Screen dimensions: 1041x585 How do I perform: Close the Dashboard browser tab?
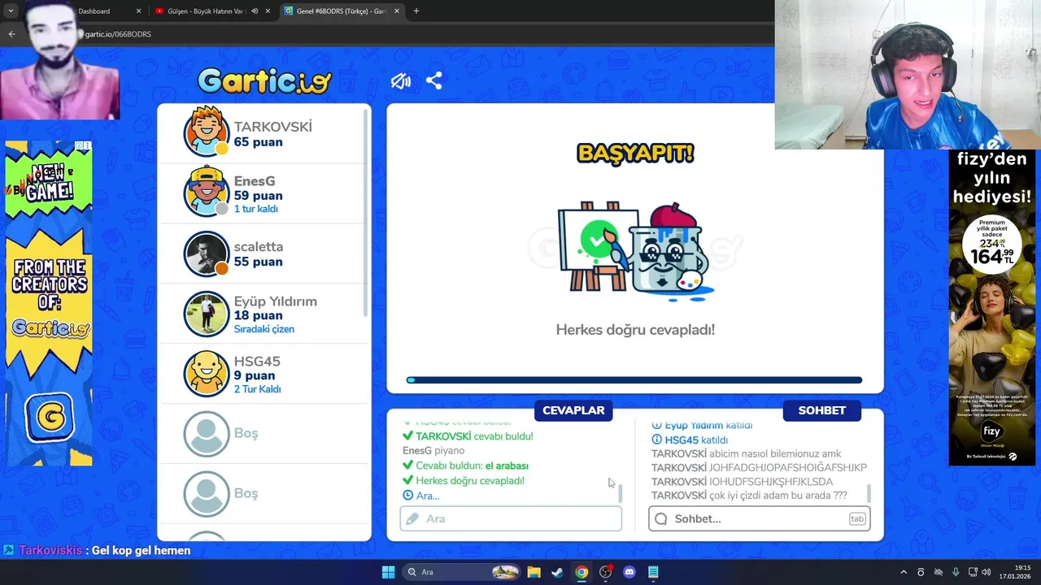[138, 11]
